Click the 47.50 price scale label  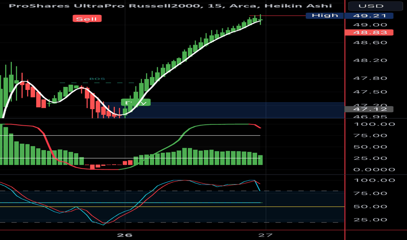370,92
